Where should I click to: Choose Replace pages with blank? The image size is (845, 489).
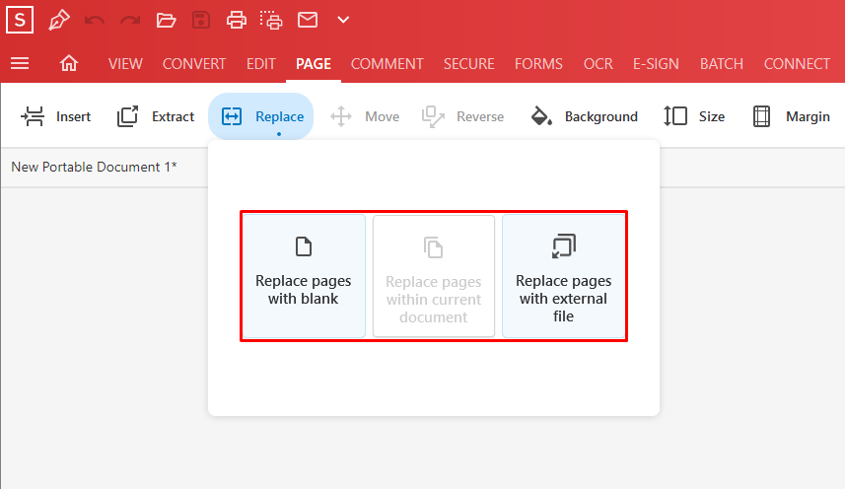click(x=304, y=276)
